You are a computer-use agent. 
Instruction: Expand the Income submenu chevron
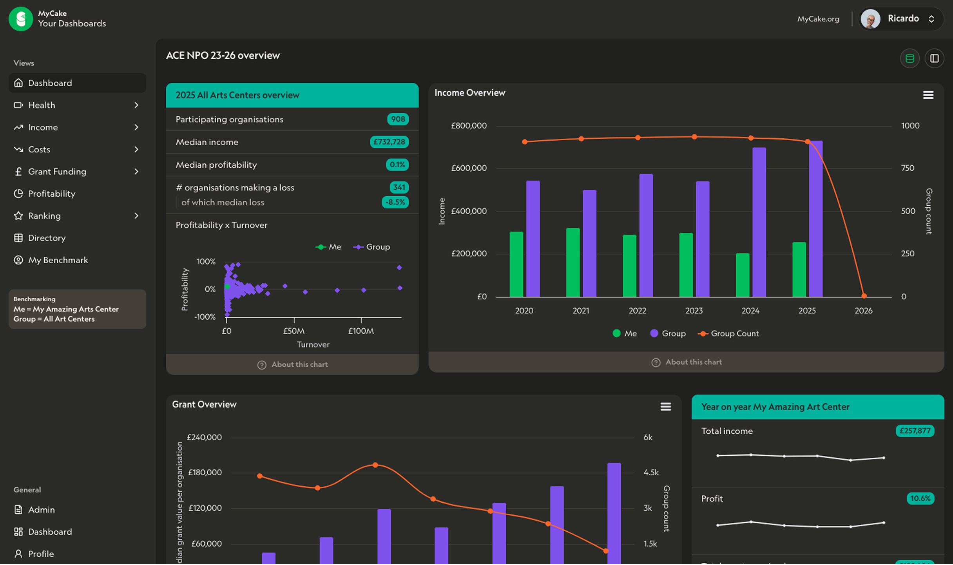pyautogui.click(x=136, y=127)
